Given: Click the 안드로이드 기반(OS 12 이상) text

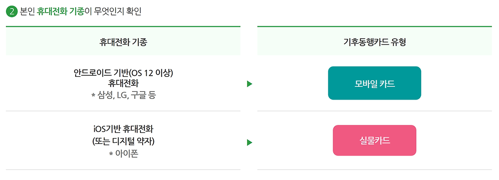Looking at the screenshot, I should click(123, 73).
